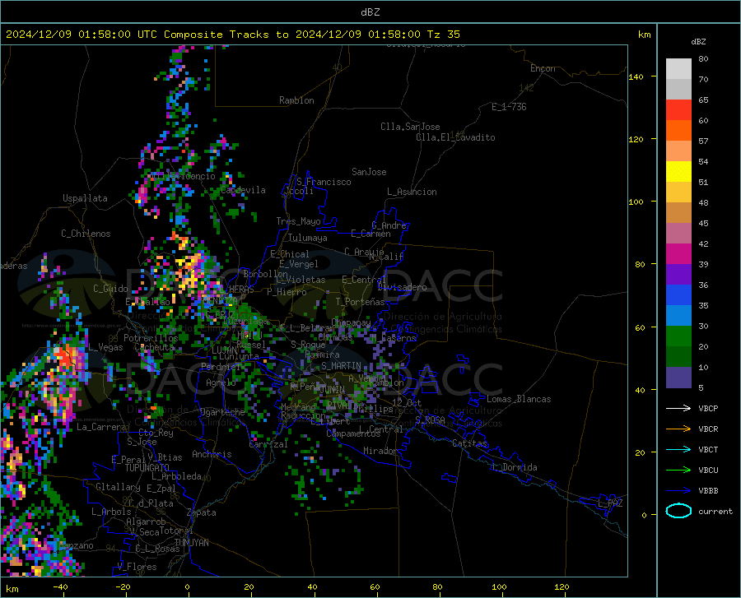Select the dark orange 57 dBZ color swatch
The image size is (741, 598).
coord(678,131)
